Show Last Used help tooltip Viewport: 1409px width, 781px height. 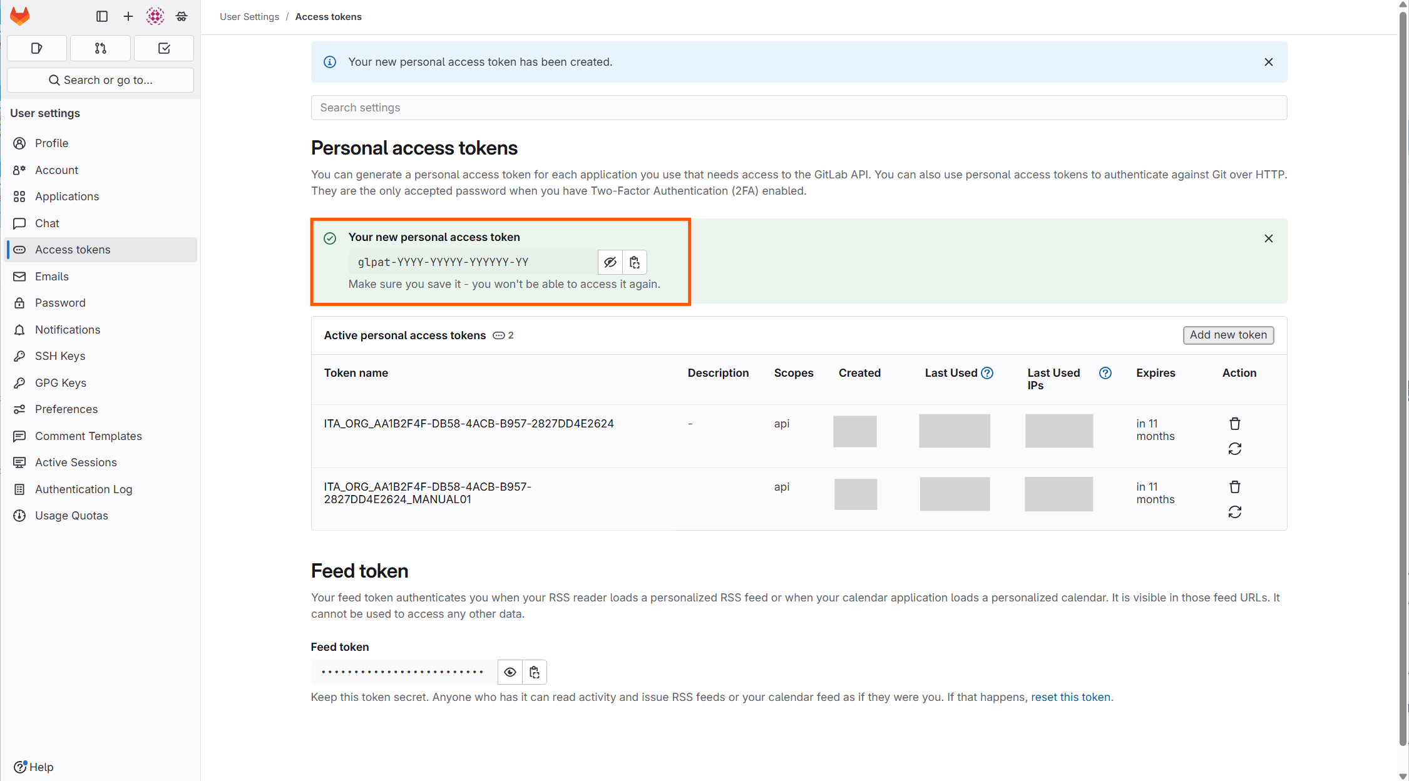click(987, 373)
